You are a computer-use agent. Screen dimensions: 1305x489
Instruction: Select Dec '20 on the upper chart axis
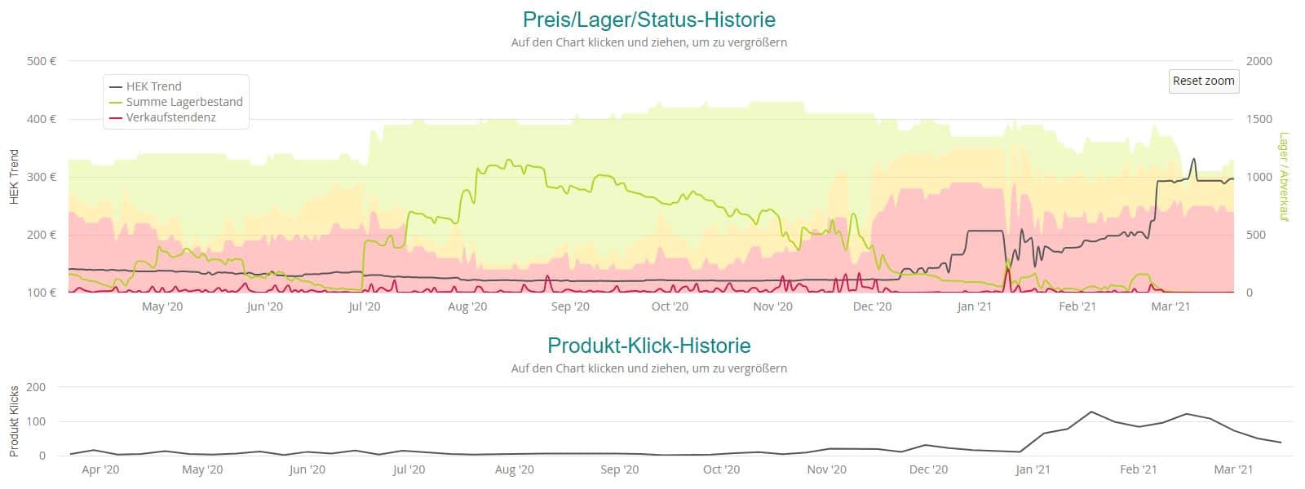pos(872,306)
